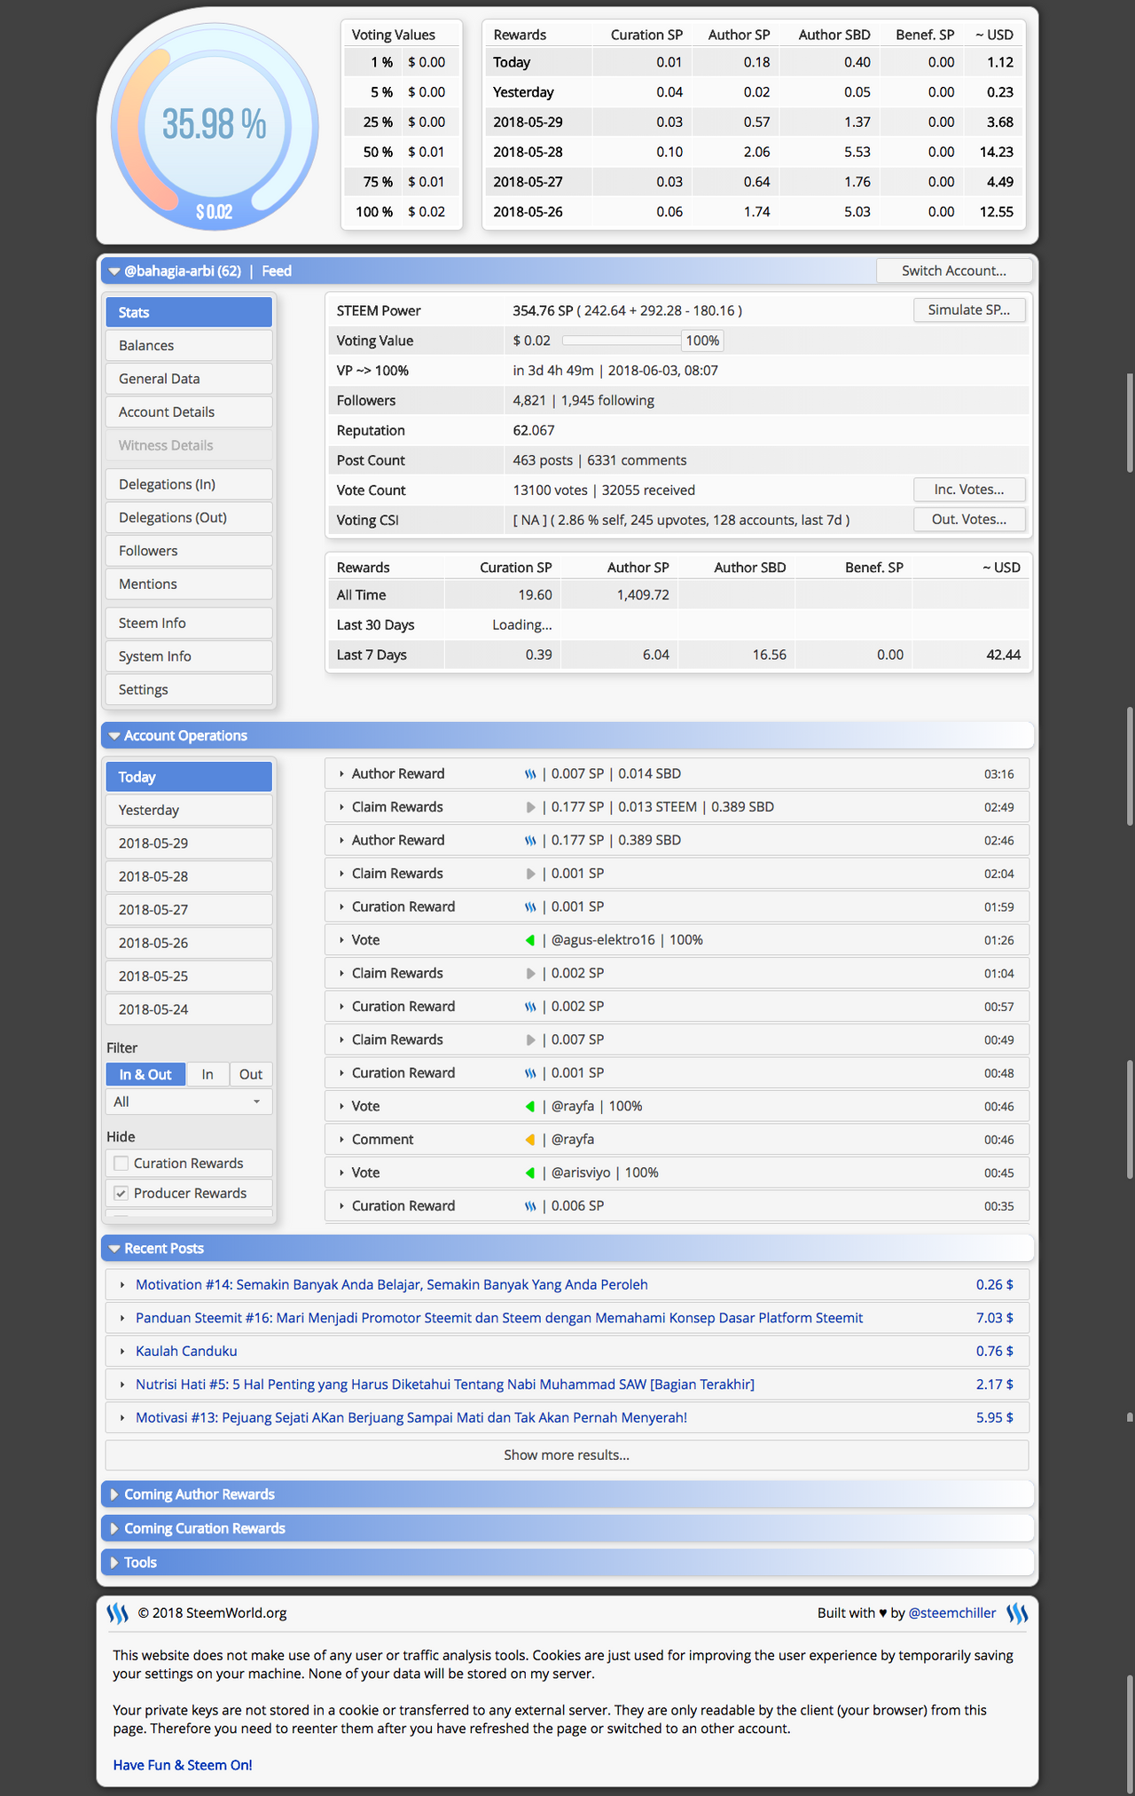Uncheck the Producer Rewards hide checkbox
1135x1796 pixels.
[121, 1194]
